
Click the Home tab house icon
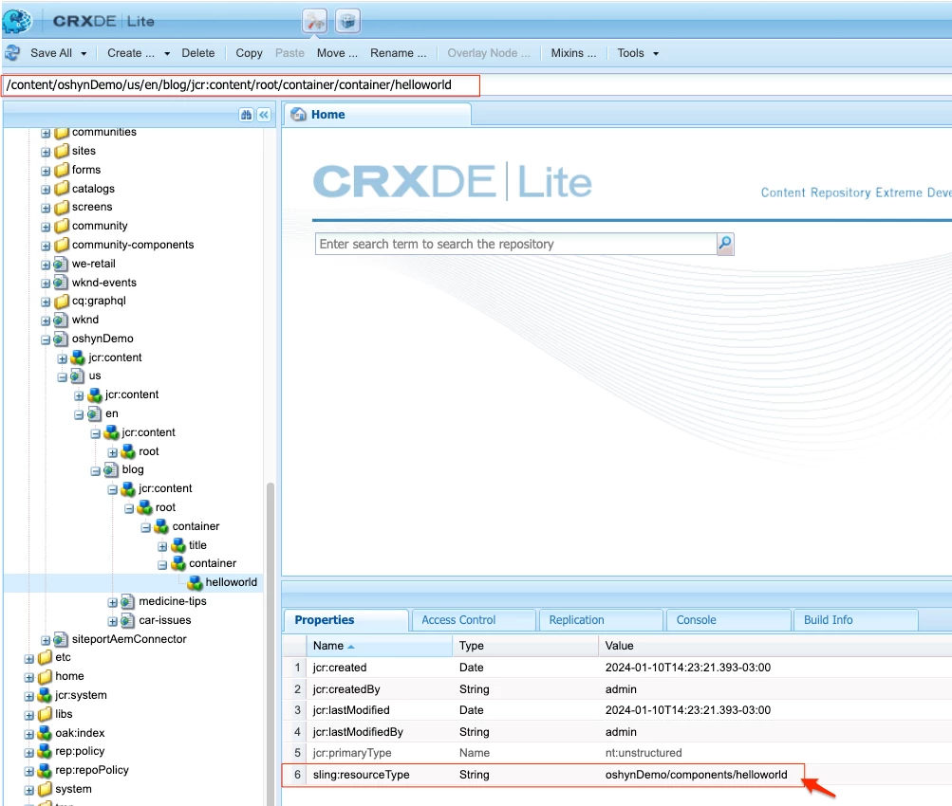pyautogui.click(x=298, y=114)
